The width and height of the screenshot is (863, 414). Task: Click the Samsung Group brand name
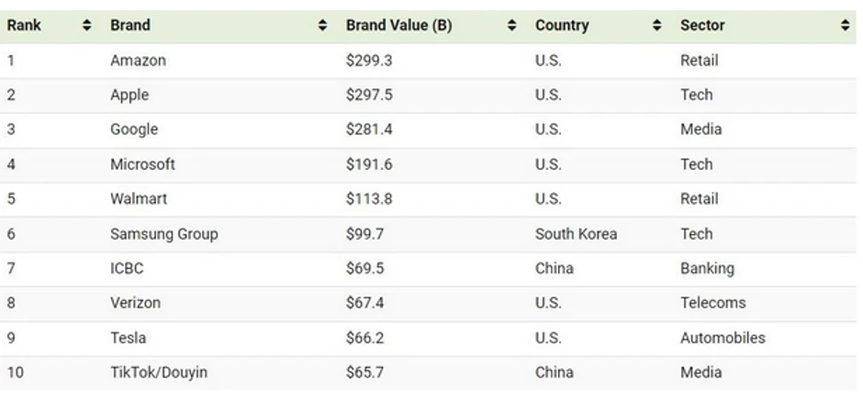(164, 234)
